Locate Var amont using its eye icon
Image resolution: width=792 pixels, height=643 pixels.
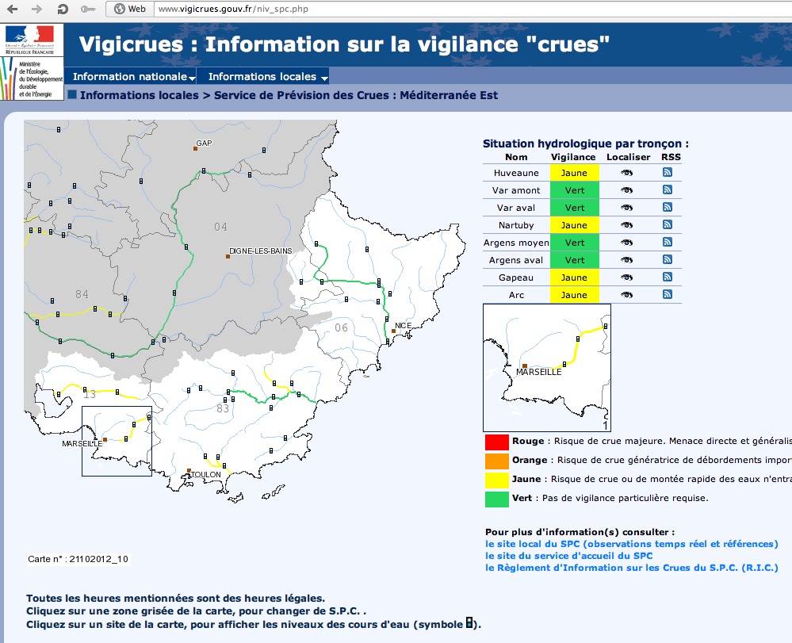tap(627, 190)
